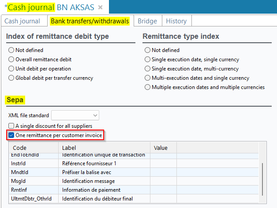The height and width of the screenshot is (208, 277).
Task: Choose Multi-execution dates and single currency
Action: coord(148,78)
